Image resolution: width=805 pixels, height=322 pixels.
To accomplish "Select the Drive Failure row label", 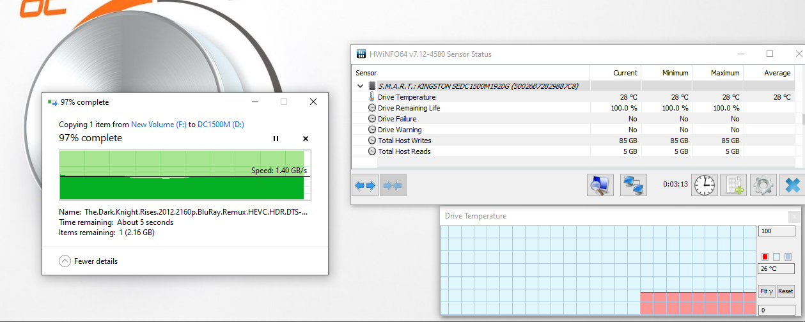I will tap(397, 119).
